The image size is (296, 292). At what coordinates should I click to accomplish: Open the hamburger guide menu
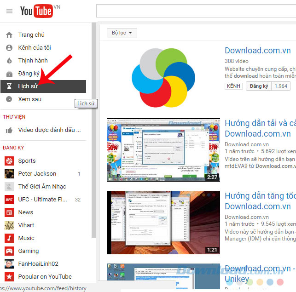(9, 11)
